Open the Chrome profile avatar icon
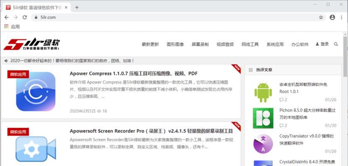This screenshot has width=348, height=166. tap(332, 17)
